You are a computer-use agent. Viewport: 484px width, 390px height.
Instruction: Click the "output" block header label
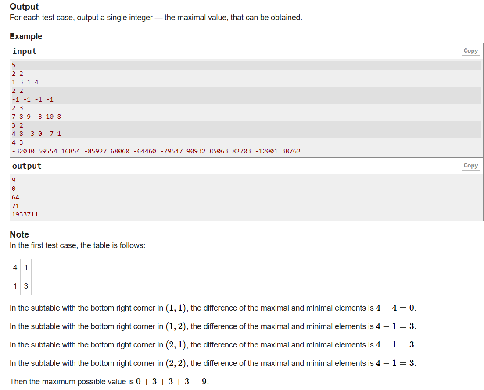(27, 166)
